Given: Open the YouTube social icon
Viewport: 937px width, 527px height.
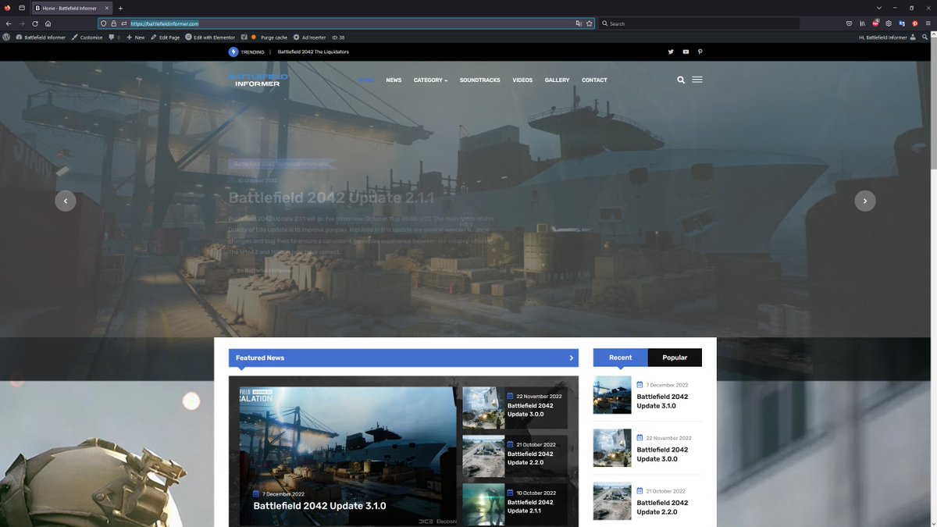Looking at the screenshot, I should (686, 52).
